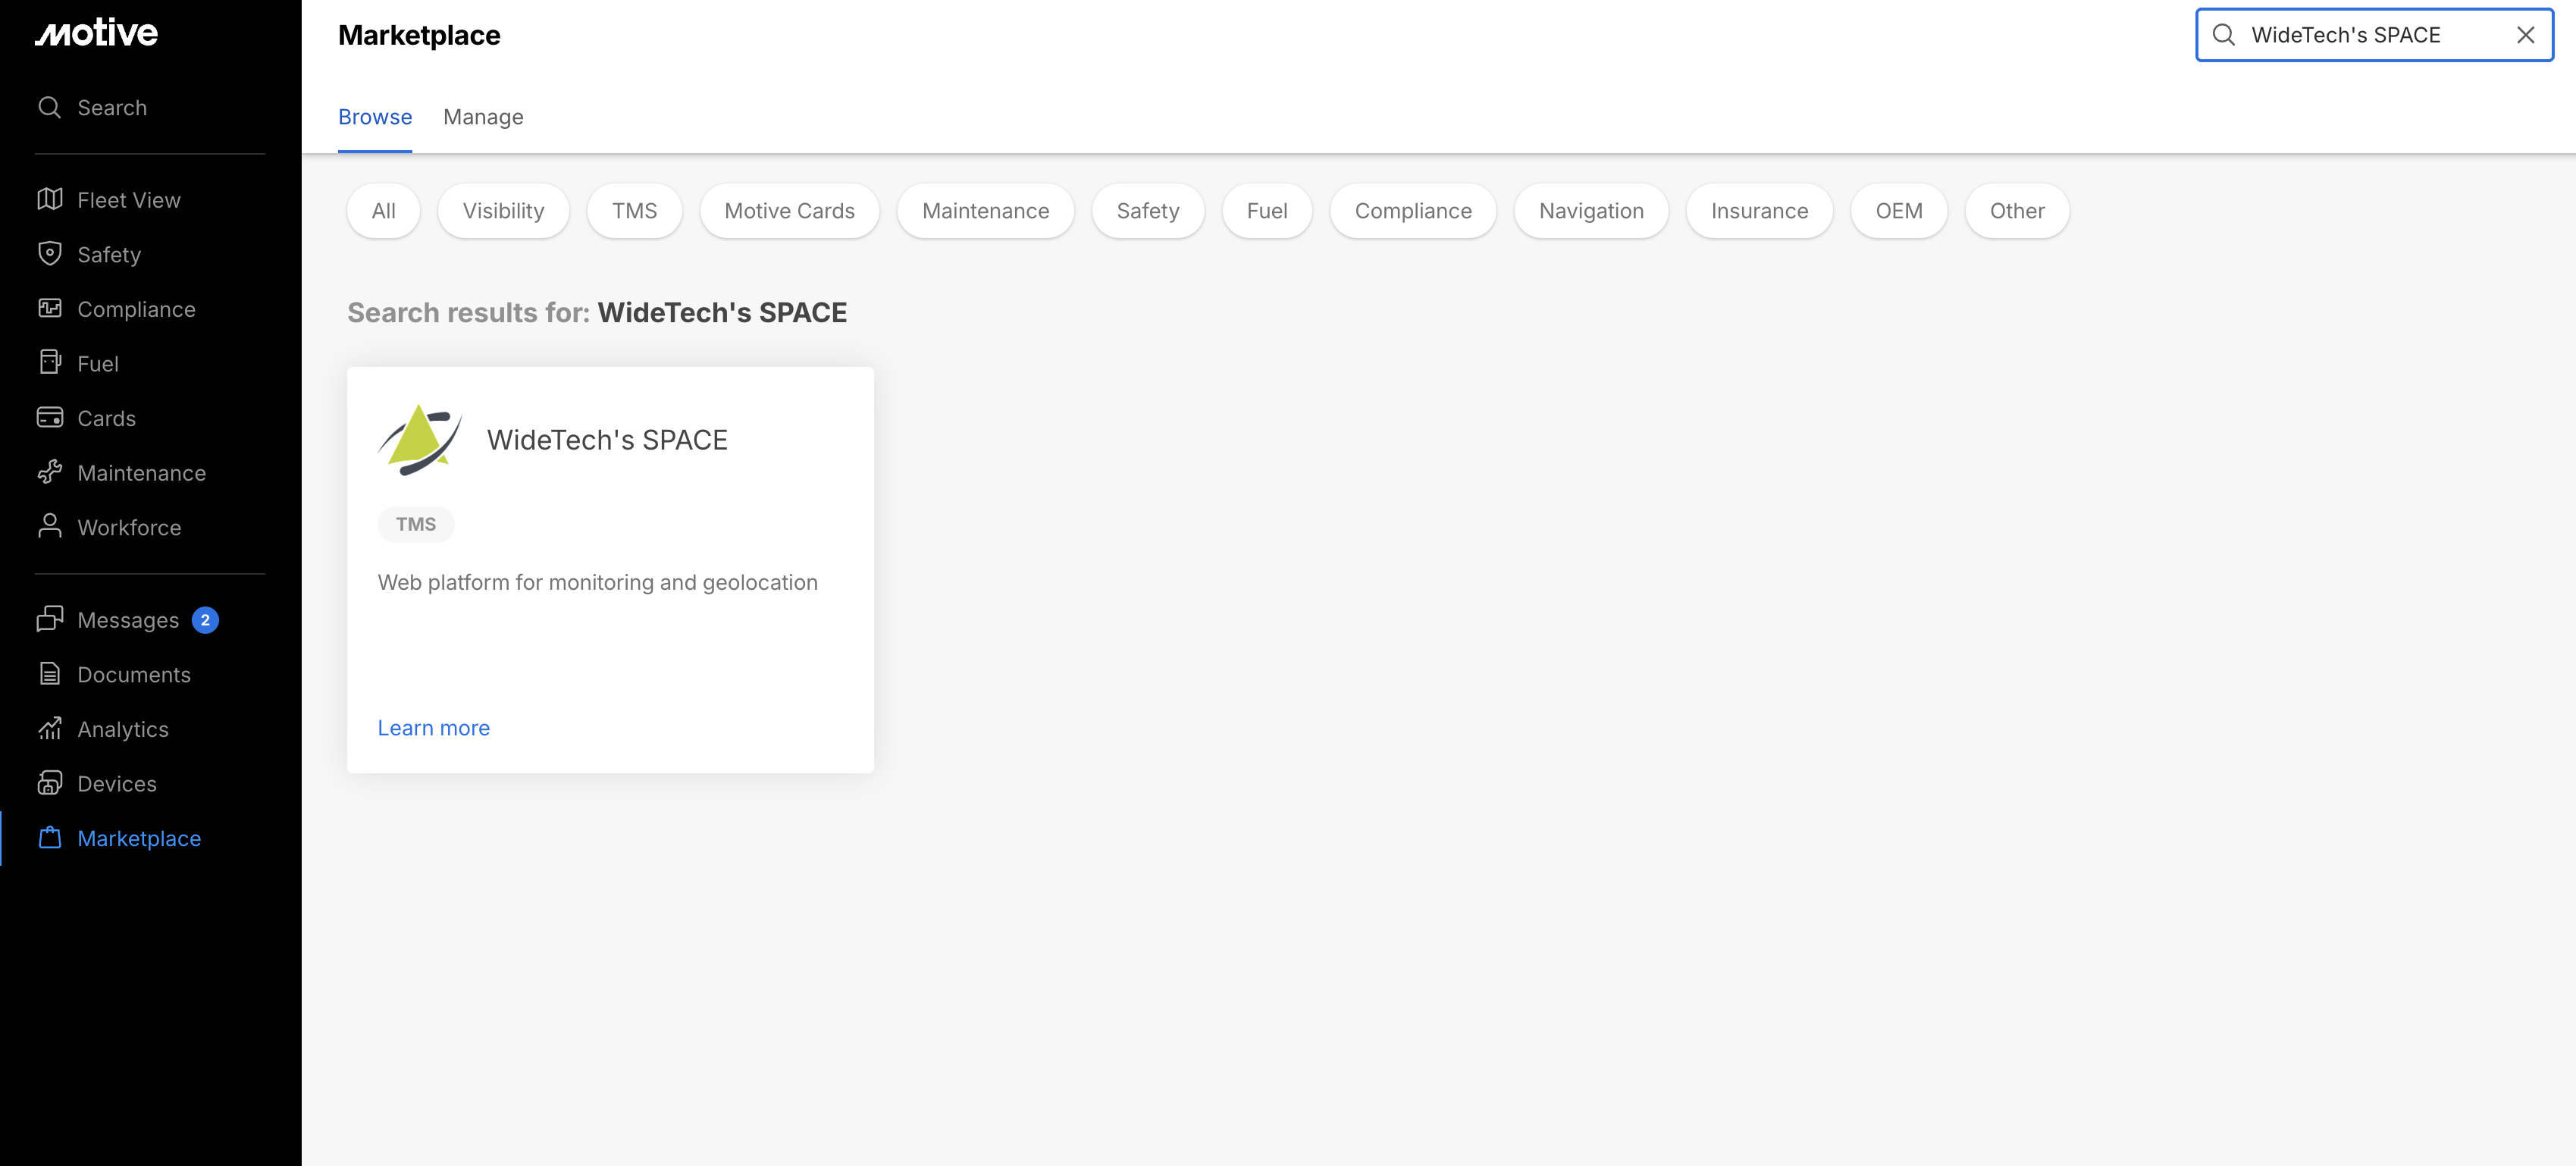Click the marketplace search field magnifier icon
The width and height of the screenshot is (2576, 1166).
tap(2223, 35)
